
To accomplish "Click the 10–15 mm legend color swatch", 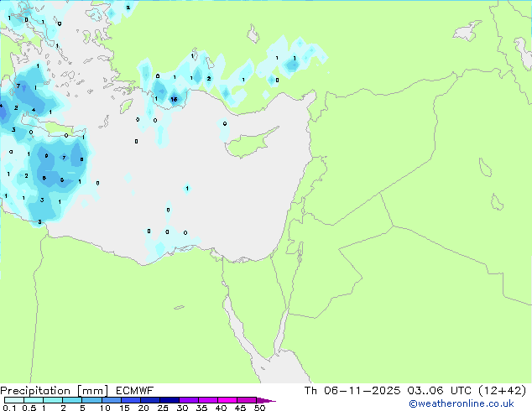I will [111, 400].
